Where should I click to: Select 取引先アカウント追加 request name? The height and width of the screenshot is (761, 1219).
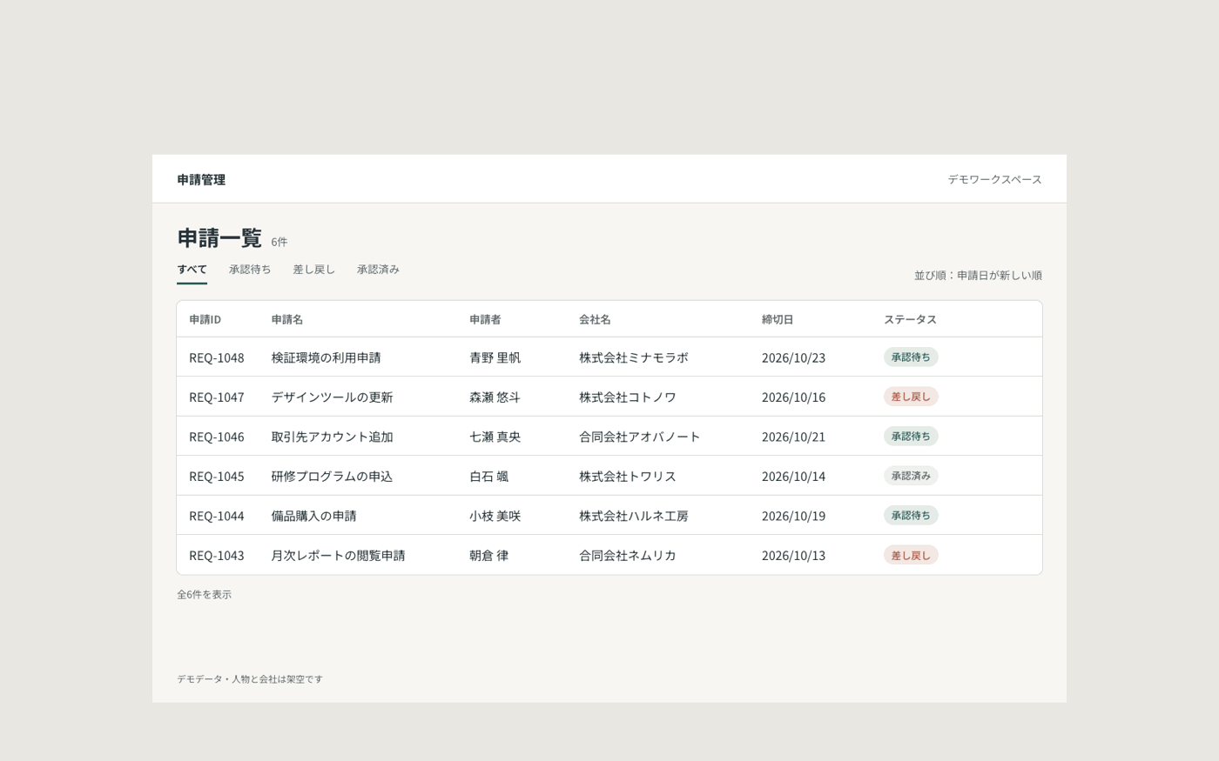(x=332, y=437)
